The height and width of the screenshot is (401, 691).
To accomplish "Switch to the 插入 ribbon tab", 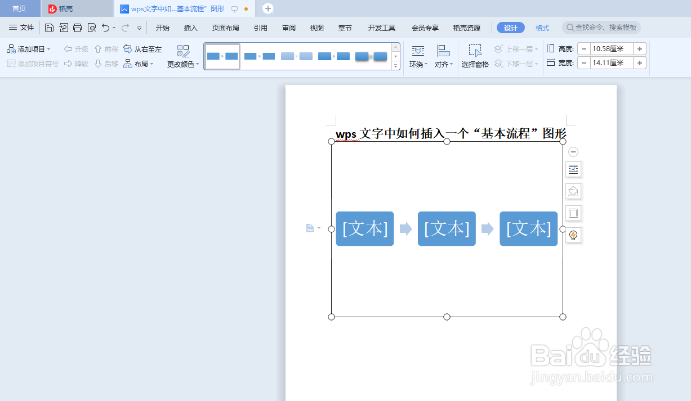I will coord(191,28).
